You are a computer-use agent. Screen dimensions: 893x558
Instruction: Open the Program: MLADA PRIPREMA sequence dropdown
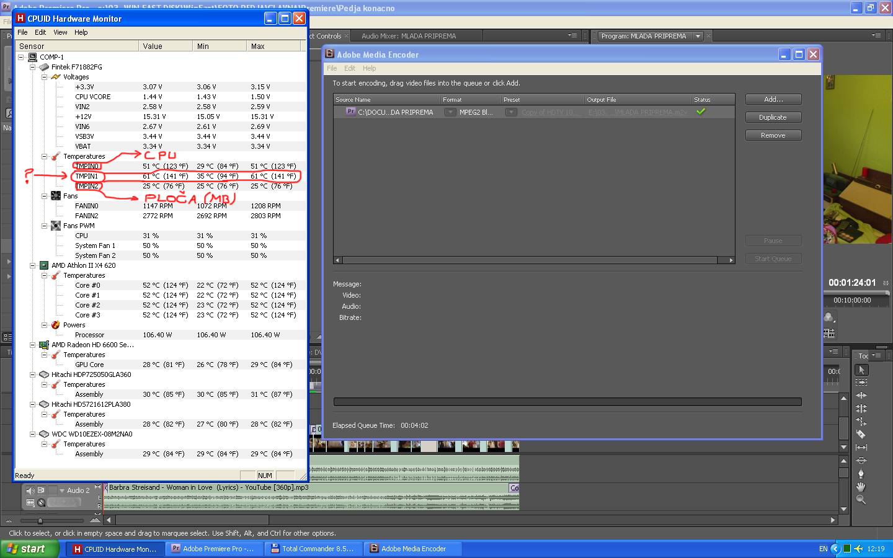(x=698, y=36)
